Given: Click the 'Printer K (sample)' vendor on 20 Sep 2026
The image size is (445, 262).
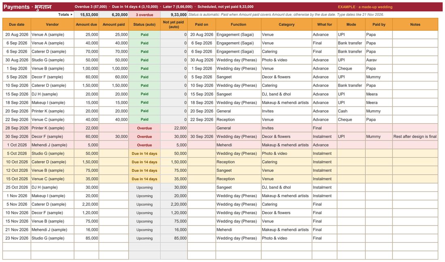Looking at the screenshot, I should [x=53, y=111].
